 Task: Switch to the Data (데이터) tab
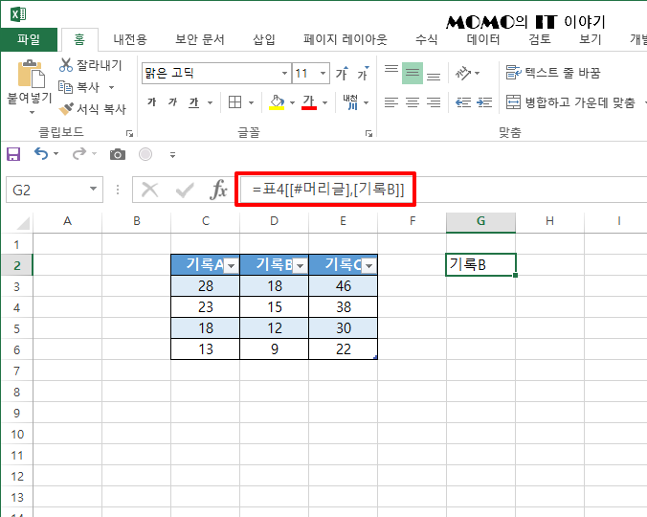coord(483,39)
